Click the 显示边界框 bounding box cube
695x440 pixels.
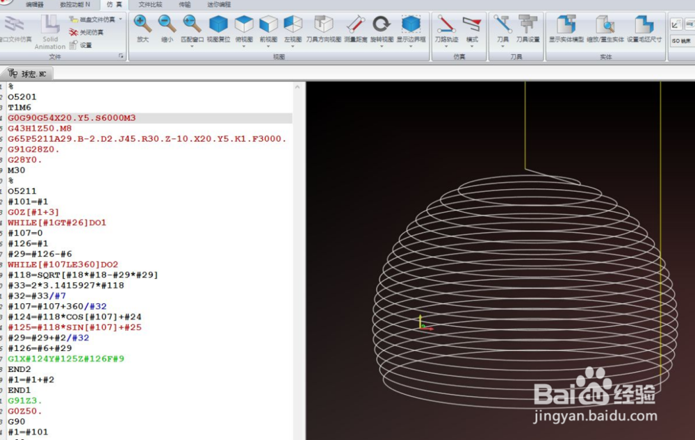411,24
